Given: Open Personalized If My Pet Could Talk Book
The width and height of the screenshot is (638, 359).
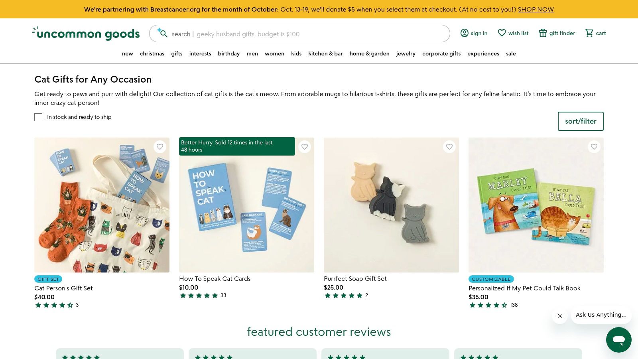Looking at the screenshot, I should (524, 288).
